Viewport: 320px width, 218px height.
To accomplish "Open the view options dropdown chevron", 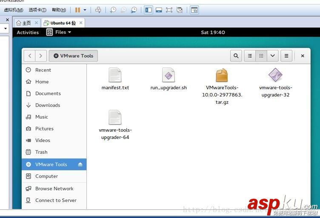I will [272, 56].
